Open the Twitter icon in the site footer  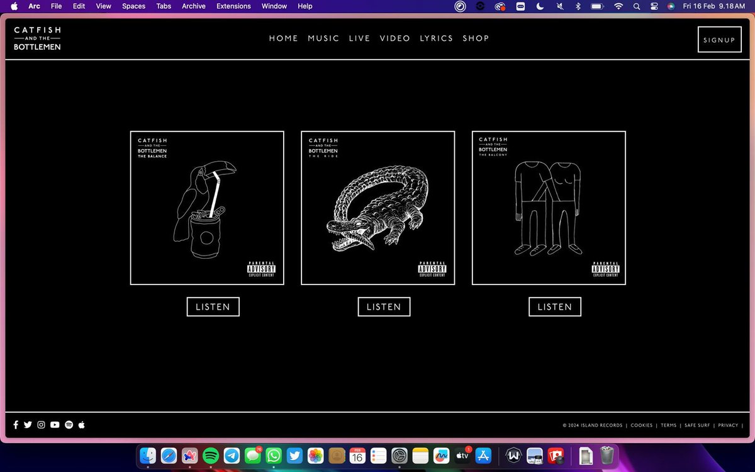28,425
